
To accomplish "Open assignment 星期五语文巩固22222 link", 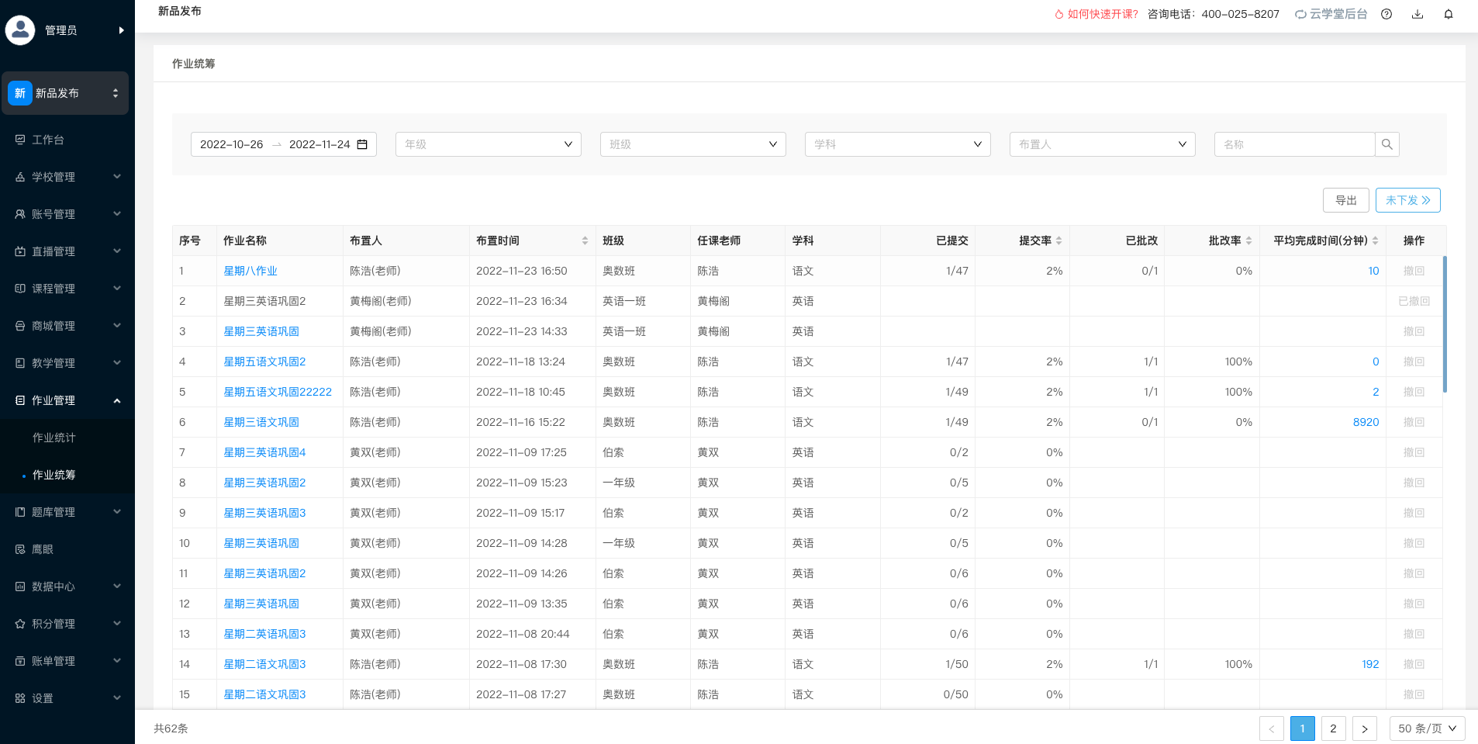I will (x=278, y=392).
